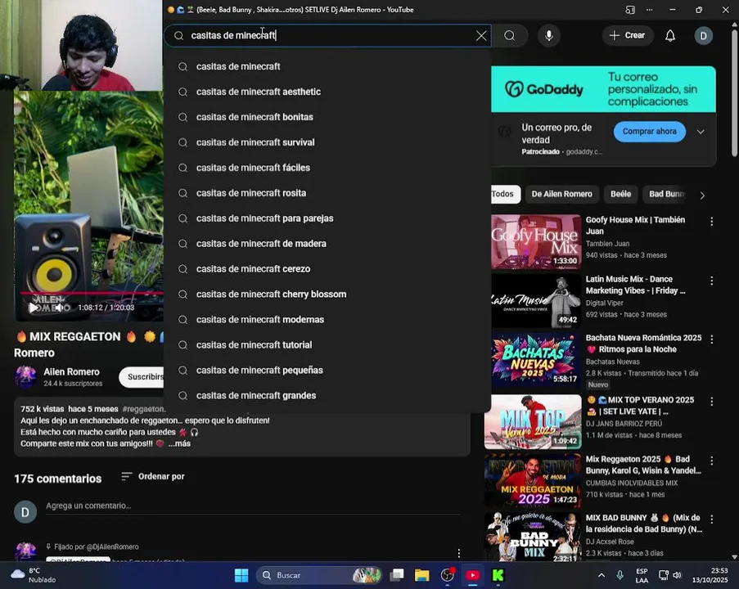Select suggestion 'casitas de minecraft aesthetic'
This screenshot has width=739, height=589.
327,92
